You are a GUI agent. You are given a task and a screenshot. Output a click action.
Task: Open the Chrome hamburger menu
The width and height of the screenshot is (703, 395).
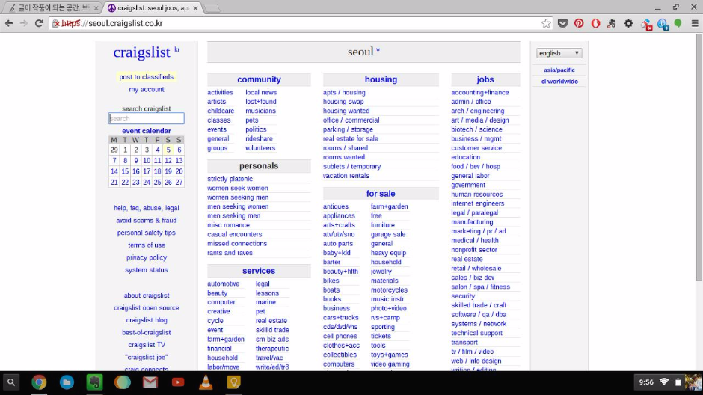point(694,23)
